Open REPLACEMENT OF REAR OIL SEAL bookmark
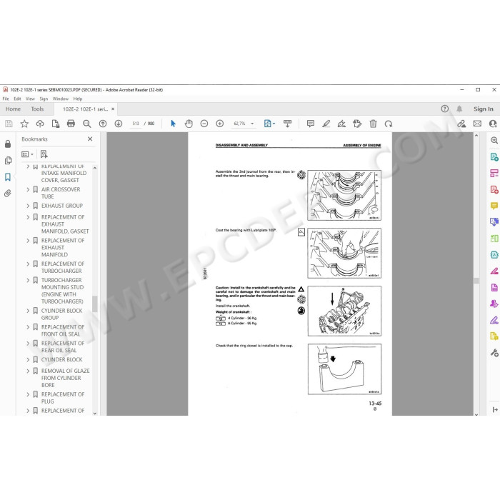Image resolution: width=500 pixels, height=500 pixels. (x=63, y=347)
